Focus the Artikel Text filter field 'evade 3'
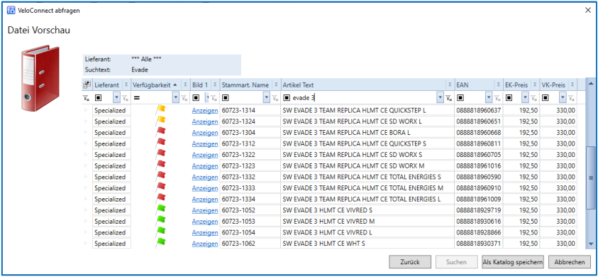 364,98
